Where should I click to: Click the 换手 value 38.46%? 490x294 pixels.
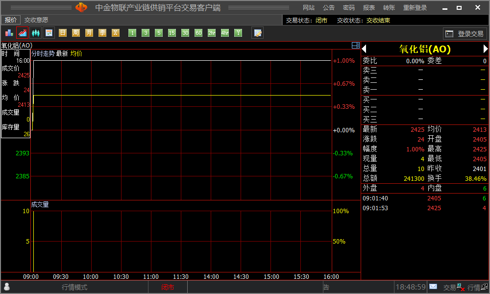coord(476,178)
